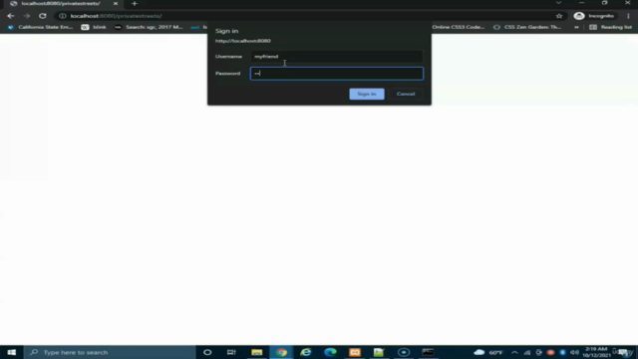Open the Windows Start menu
This screenshot has width=638, height=359.
11,352
